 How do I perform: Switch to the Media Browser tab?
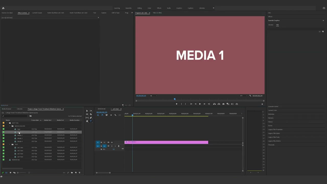tap(6, 109)
